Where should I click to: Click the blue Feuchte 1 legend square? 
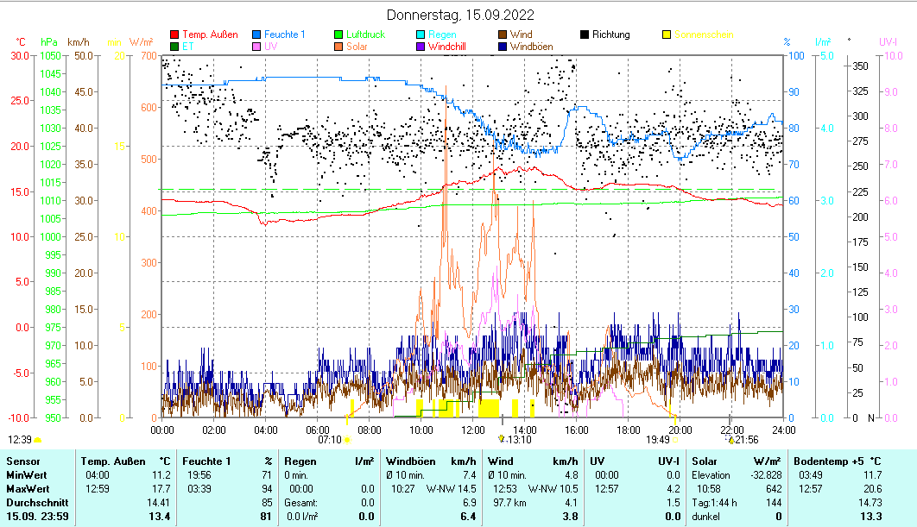click(x=257, y=35)
